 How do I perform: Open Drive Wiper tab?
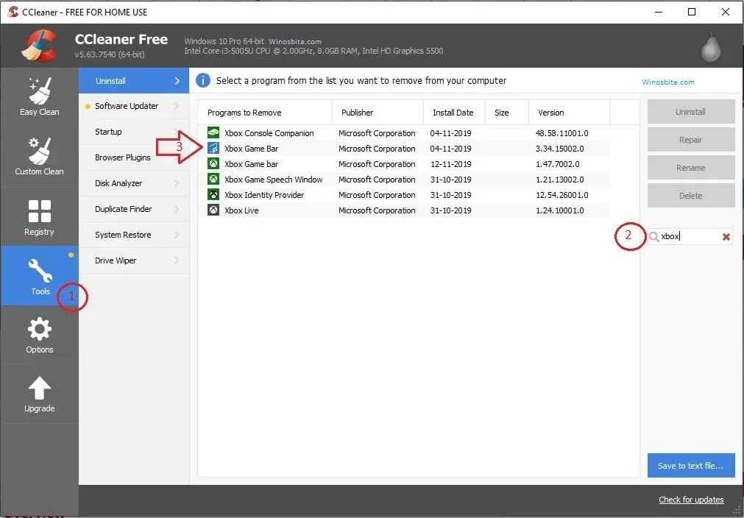(x=134, y=260)
